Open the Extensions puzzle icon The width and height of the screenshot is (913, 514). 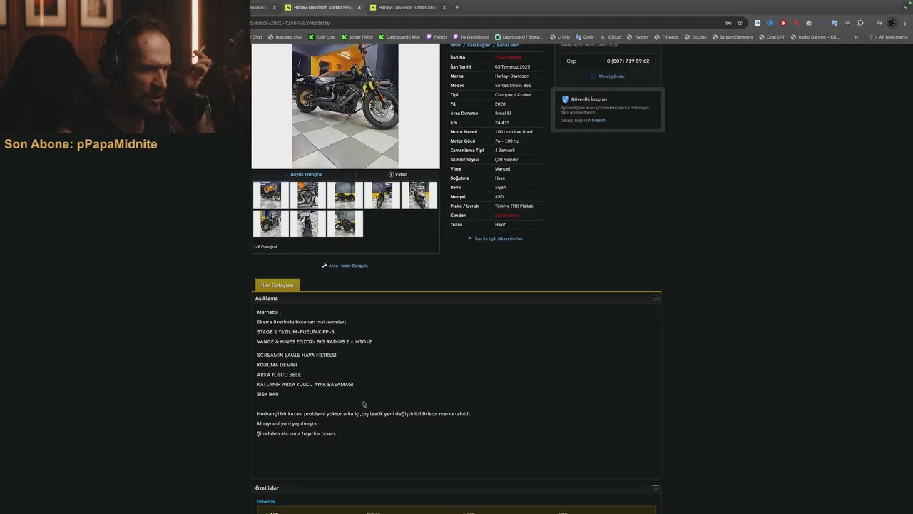(860, 23)
